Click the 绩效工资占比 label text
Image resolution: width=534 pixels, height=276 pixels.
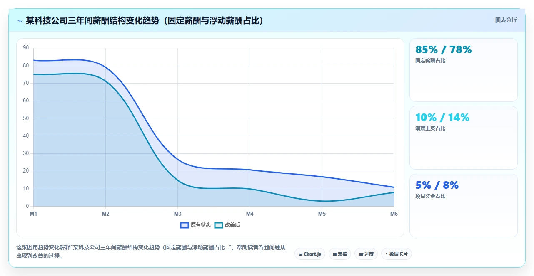pyautogui.click(x=430, y=128)
